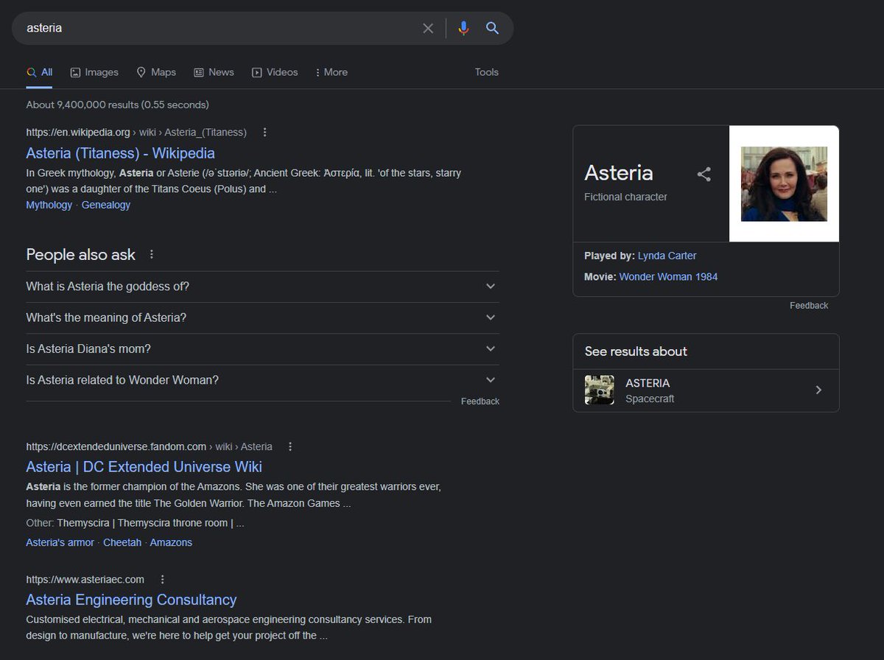Clear the search box with X icon
The image size is (884, 660).
point(428,28)
